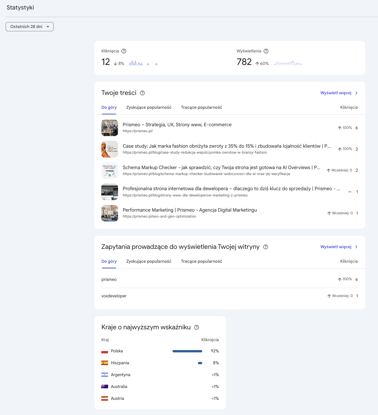Click the 782 impressions total value

coord(244,62)
